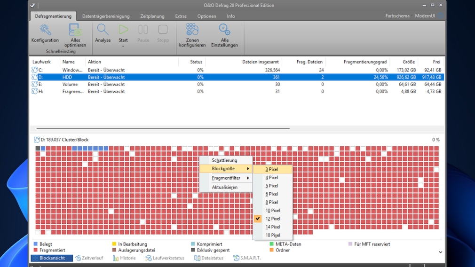This screenshot has height=267, width=475.
Task: Expand the legend with the chevron arrow
Action: (x=440, y=252)
